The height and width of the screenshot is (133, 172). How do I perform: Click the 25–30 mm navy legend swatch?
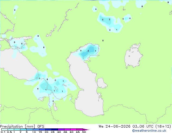[55, 129]
